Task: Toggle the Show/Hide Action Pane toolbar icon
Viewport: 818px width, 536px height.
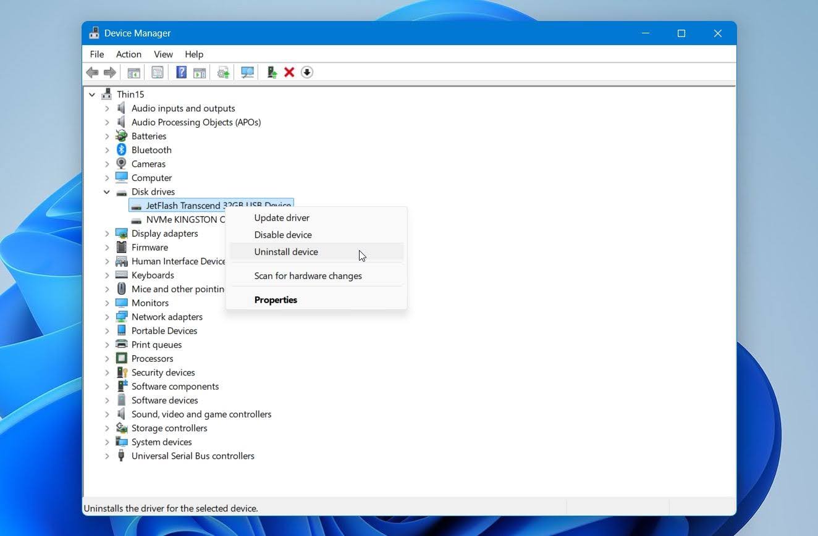Action: point(200,73)
